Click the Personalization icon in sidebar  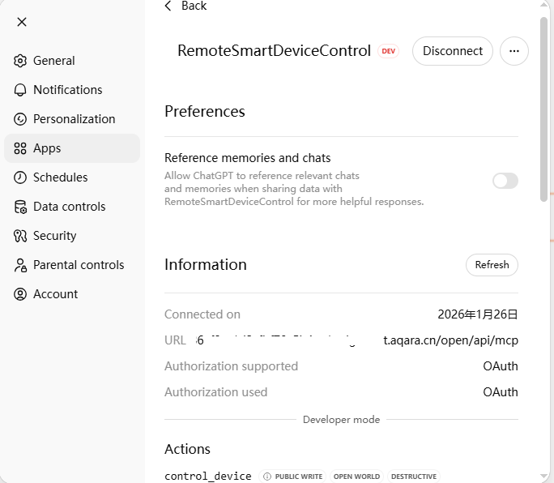tap(20, 119)
